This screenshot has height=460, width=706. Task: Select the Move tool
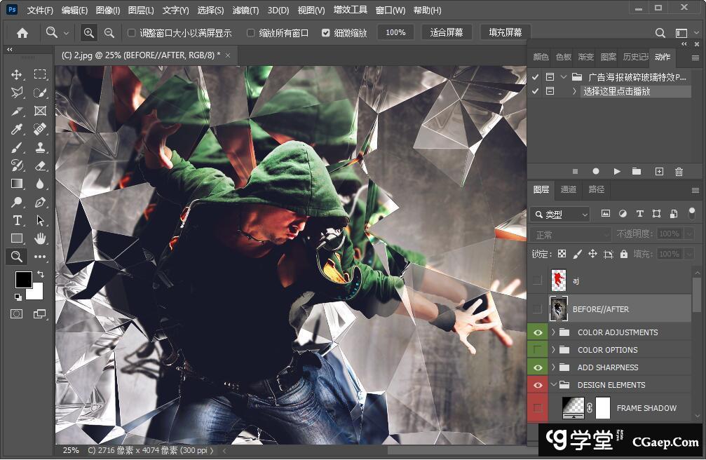pos(17,74)
